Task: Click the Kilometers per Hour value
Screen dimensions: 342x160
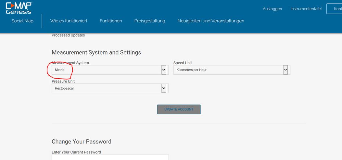Action: tap(192, 70)
